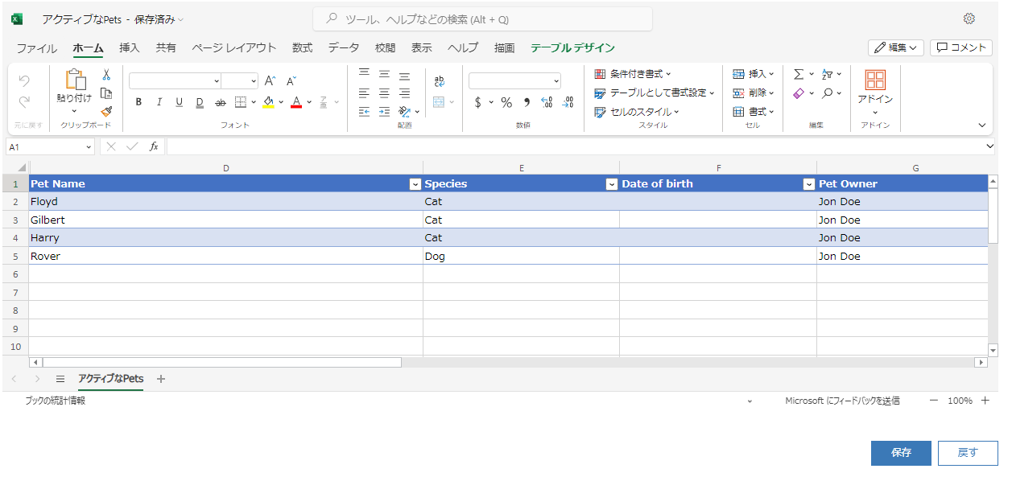Open the font size dropdown
Screen dimensions: 1012x477
point(254,81)
